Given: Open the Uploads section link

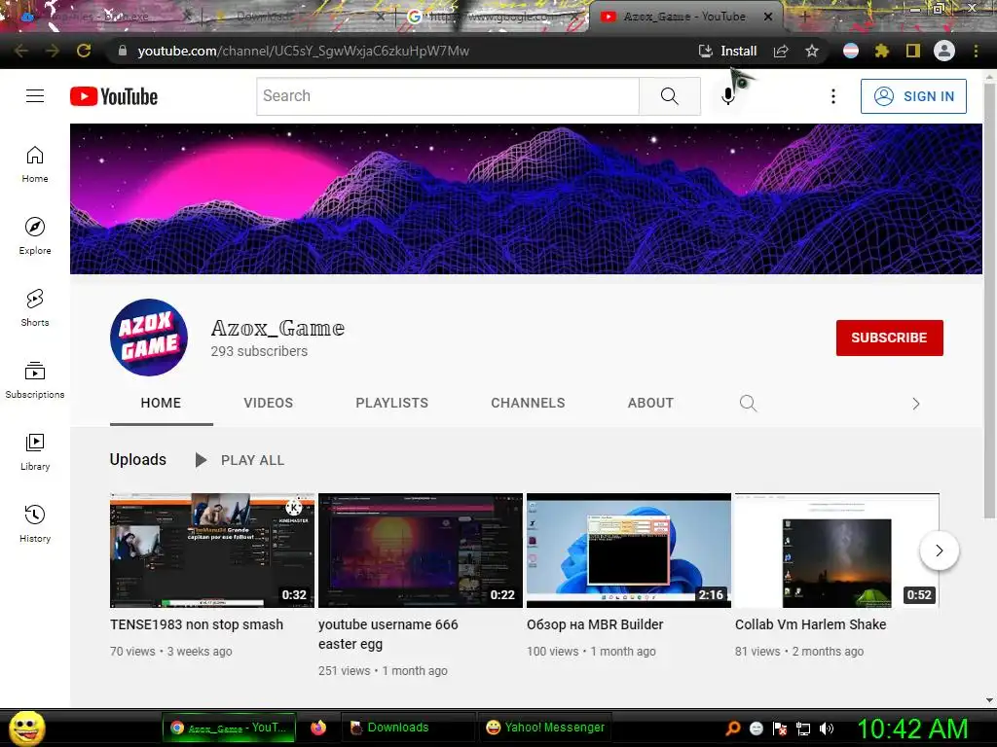Looking at the screenshot, I should (138, 459).
